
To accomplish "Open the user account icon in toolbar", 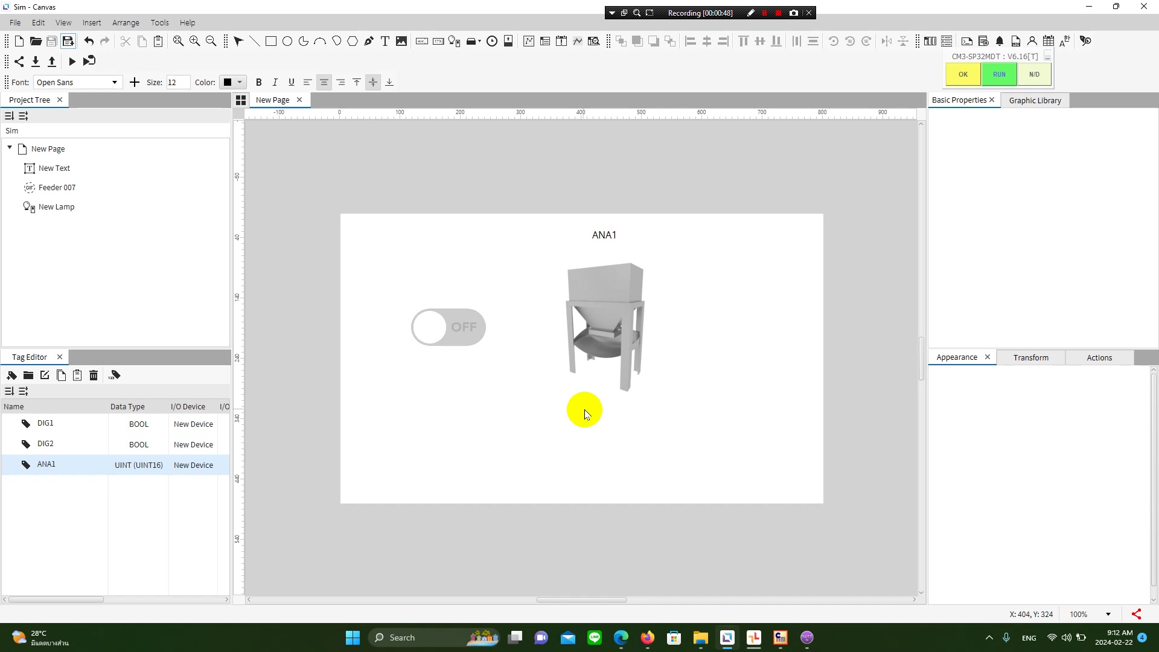I will pyautogui.click(x=1032, y=41).
